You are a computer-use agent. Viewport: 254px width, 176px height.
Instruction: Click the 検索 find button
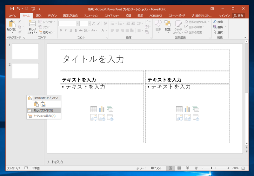click(x=218, y=22)
